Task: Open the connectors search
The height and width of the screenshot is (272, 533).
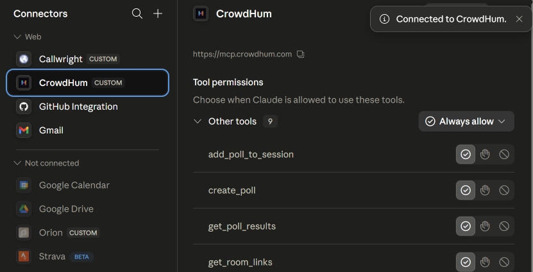Action: click(x=137, y=13)
